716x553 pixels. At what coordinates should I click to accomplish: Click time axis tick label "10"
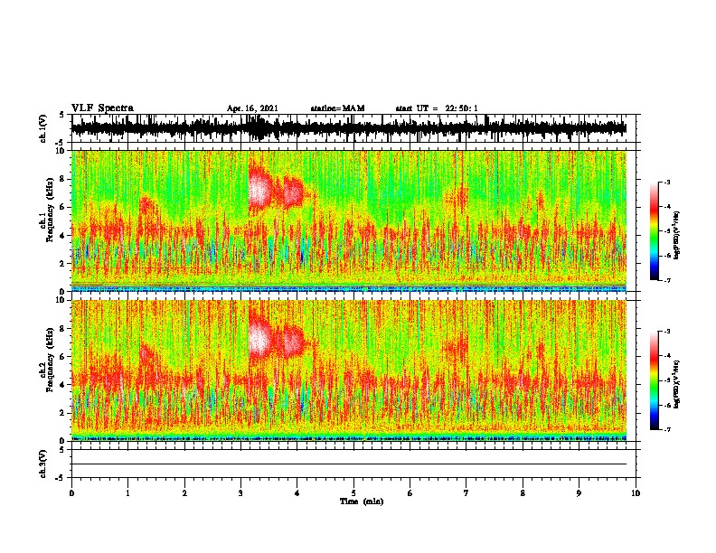point(636,493)
